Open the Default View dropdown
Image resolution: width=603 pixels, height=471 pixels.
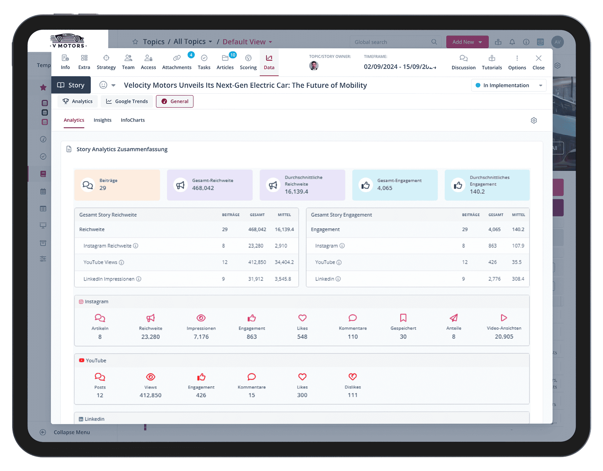(247, 42)
